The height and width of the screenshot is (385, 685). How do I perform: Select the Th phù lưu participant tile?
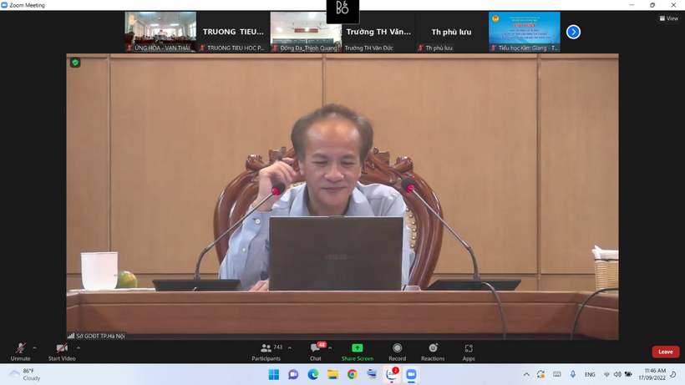(x=451, y=32)
